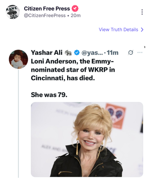Click the red verified badge beside Citizen Free Press
The width and height of the screenshot is (152, 184).
[x=75, y=8]
